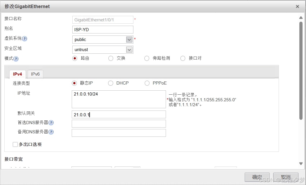Cancel with the 取消 button
This screenshot has height=185, width=306.
point(286,177)
